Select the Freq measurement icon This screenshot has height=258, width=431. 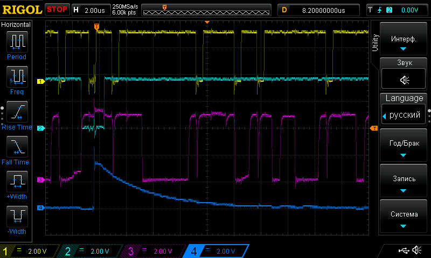(x=16, y=76)
